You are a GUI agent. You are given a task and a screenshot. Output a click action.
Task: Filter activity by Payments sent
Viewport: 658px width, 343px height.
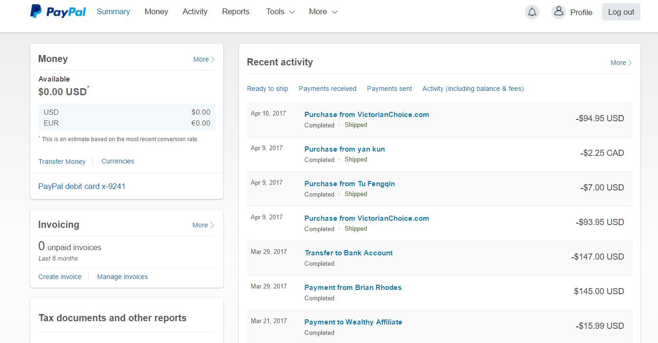[x=389, y=89]
